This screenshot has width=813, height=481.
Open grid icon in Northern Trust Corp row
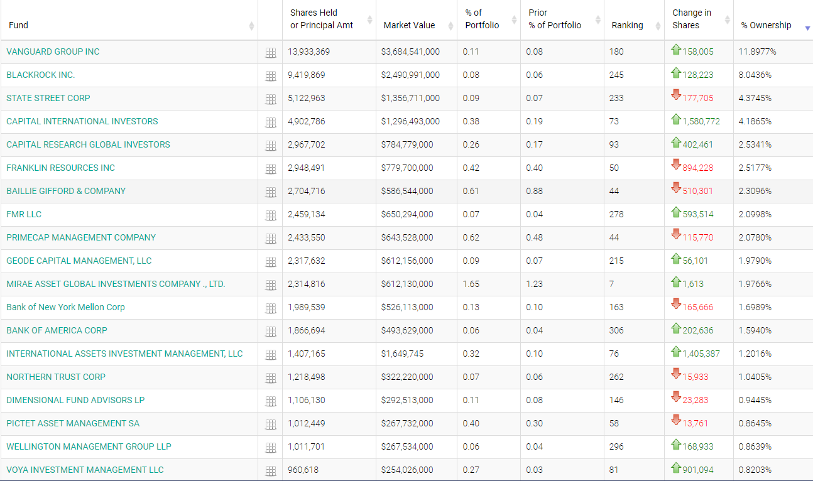271,378
